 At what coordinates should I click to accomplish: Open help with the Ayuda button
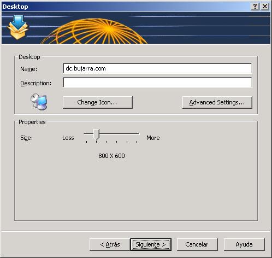tap(244, 244)
